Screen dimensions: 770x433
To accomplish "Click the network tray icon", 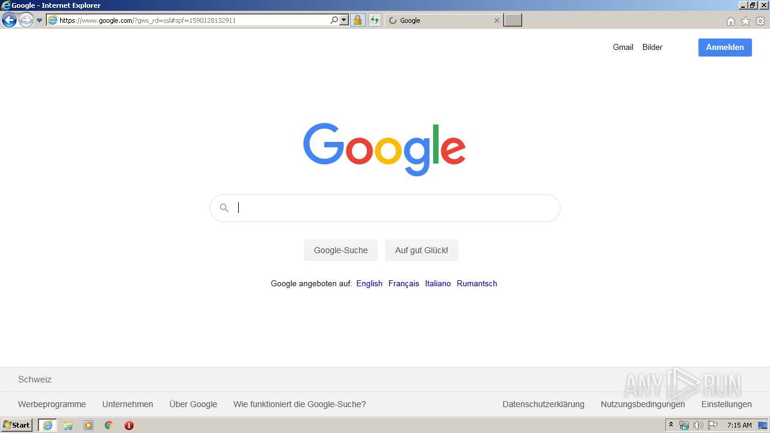I will point(684,425).
